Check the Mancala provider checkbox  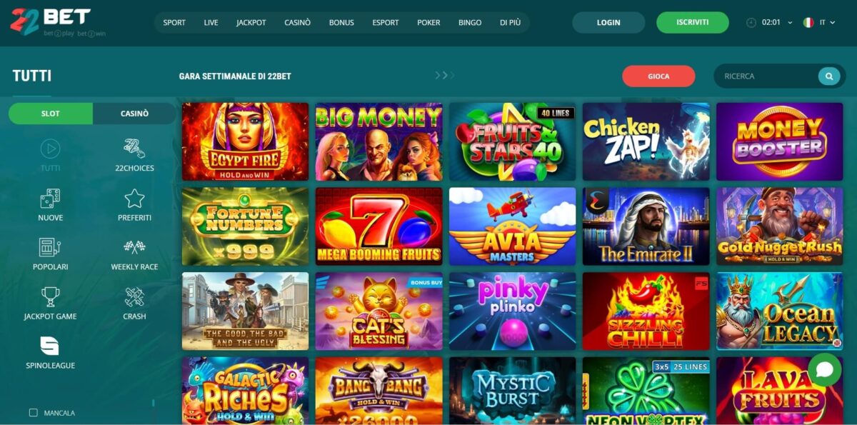[33, 413]
